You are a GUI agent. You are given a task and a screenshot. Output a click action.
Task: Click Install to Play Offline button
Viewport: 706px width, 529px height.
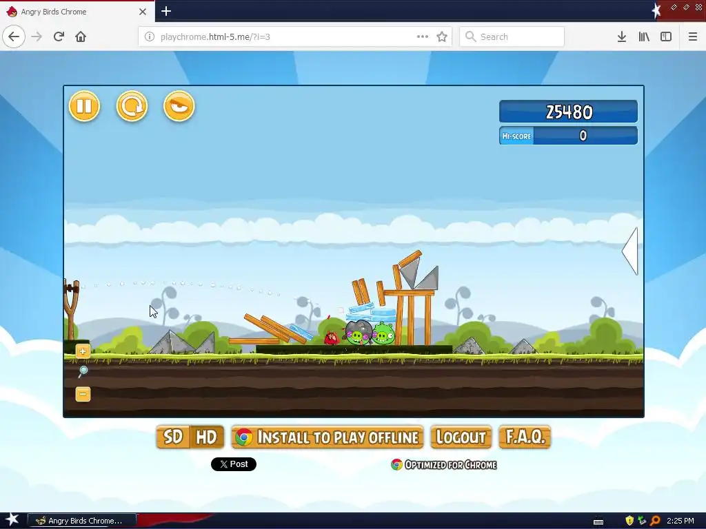327,437
